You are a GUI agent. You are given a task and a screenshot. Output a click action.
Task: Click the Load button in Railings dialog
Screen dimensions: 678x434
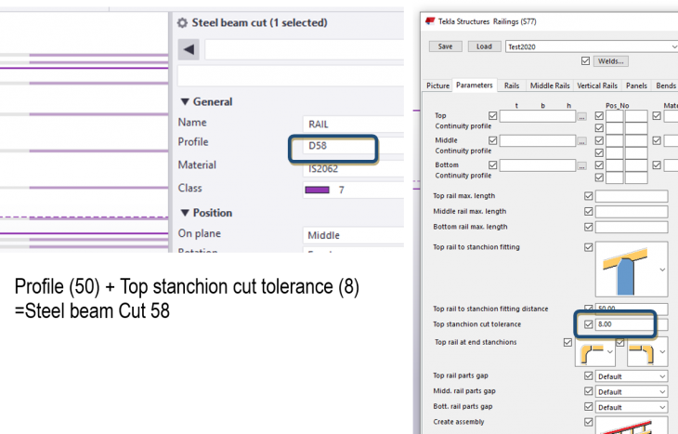(484, 46)
